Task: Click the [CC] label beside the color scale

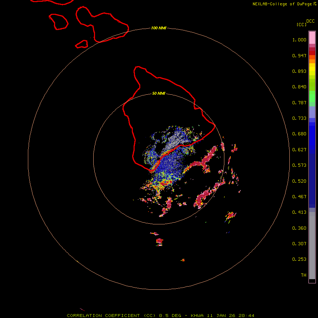Action: click(x=302, y=24)
